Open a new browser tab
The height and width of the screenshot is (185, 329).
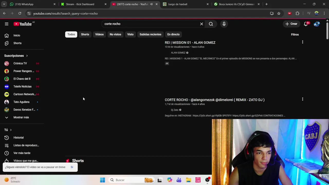(267, 4)
